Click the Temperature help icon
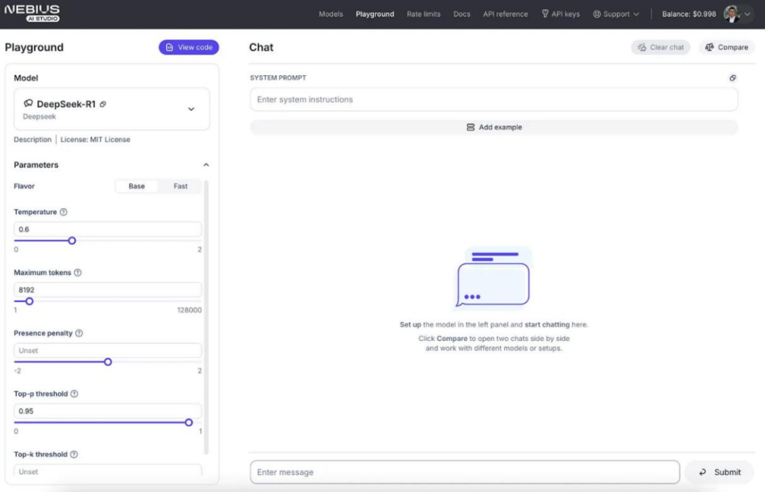The height and width of the screenshot is (492, 765). click(x=64, y=212)
